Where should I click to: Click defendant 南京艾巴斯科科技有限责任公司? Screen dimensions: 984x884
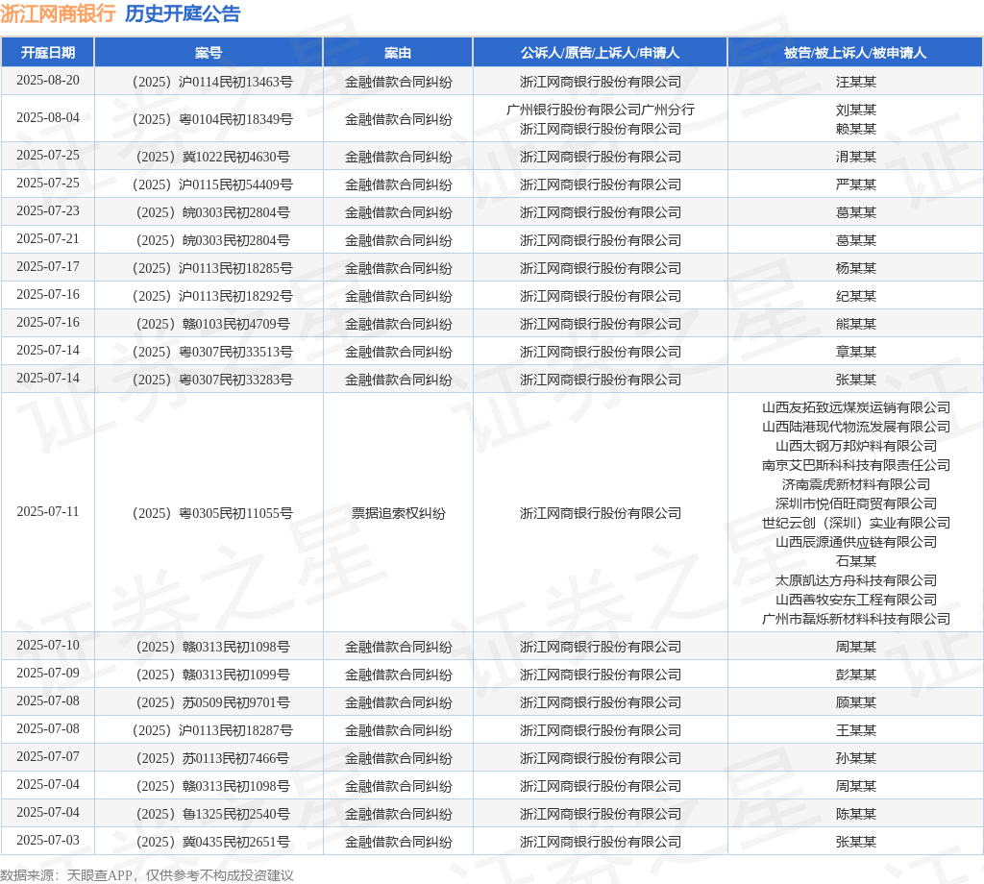pyautogui.click(x=855, y=465)
